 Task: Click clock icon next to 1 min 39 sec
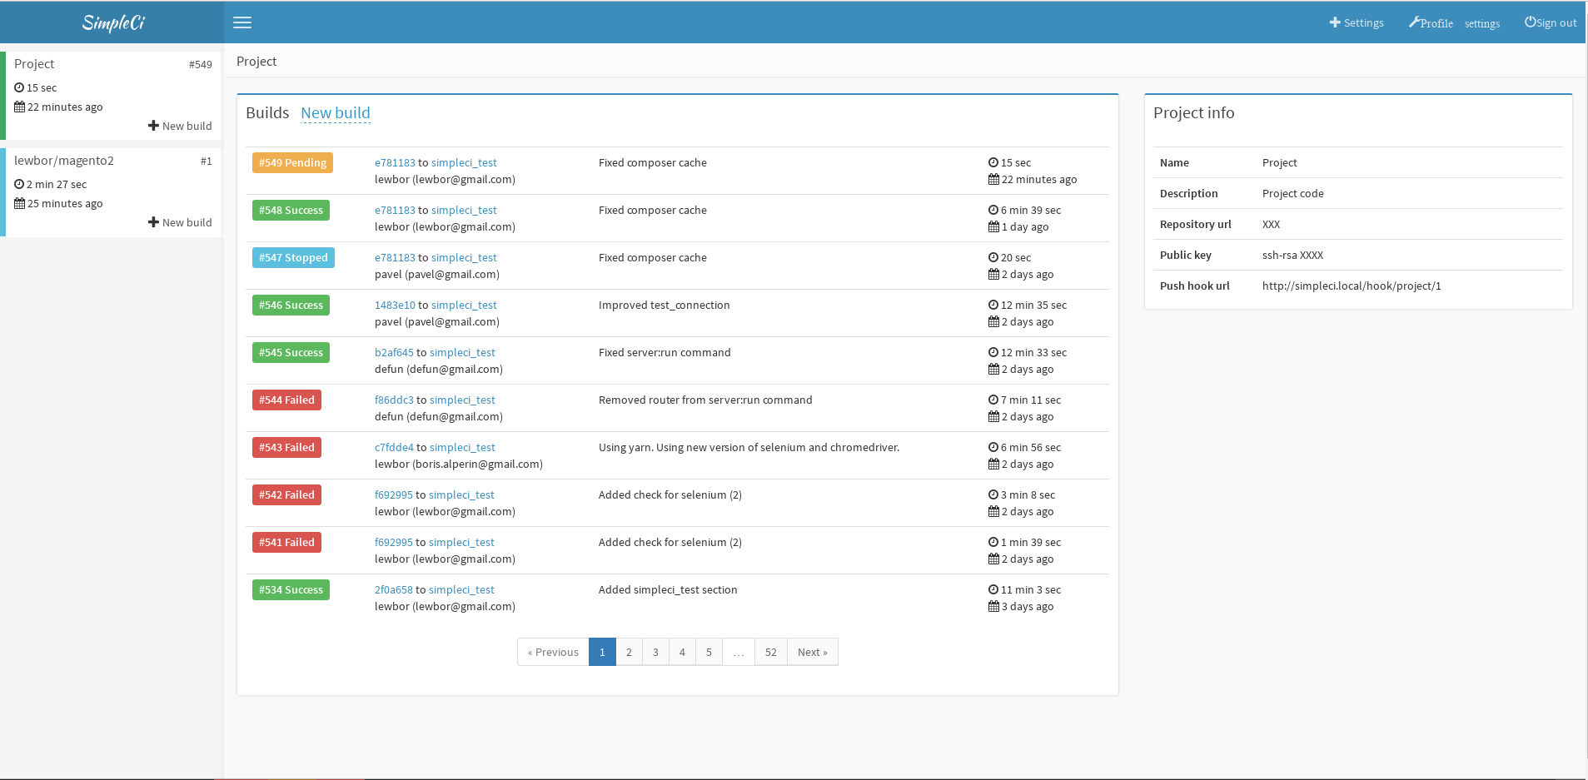click(x=993, y=542)
